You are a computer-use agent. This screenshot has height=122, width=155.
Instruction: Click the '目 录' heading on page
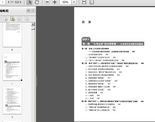[x=86, y=22]
